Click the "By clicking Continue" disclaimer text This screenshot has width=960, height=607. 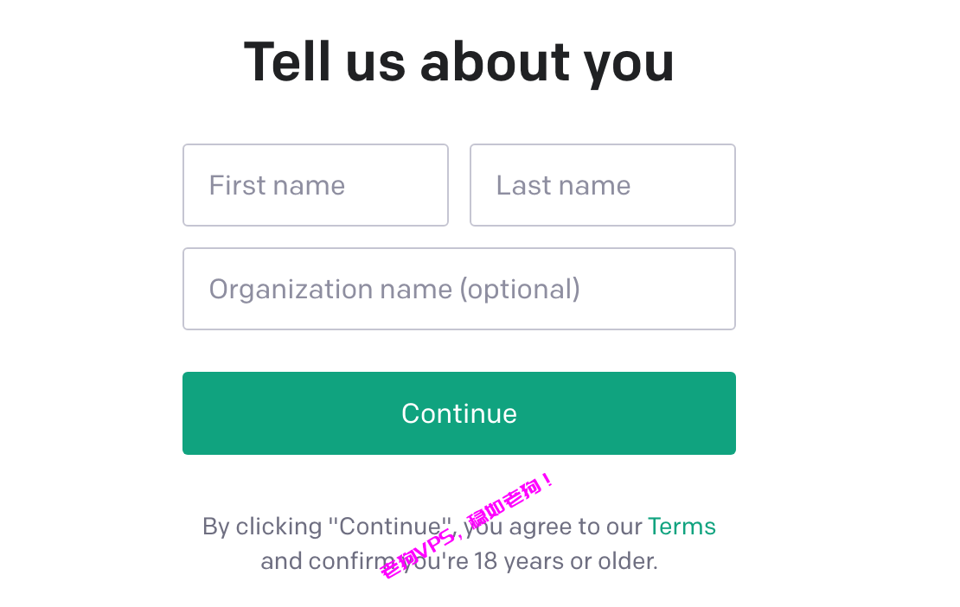point(459,543)
